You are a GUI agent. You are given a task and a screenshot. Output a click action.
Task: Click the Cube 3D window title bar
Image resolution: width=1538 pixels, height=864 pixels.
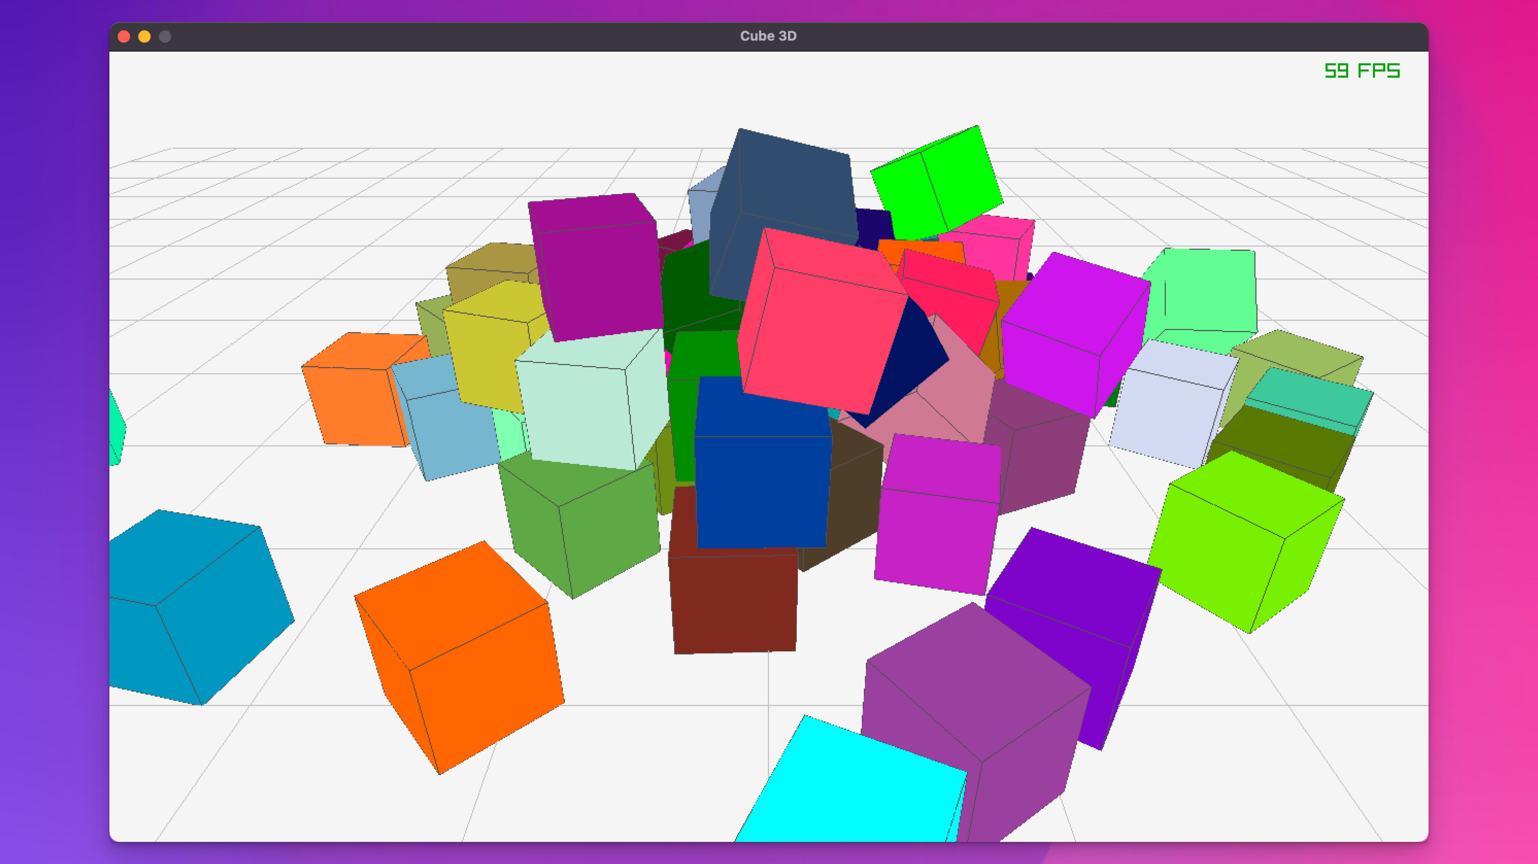click(768, 36)
